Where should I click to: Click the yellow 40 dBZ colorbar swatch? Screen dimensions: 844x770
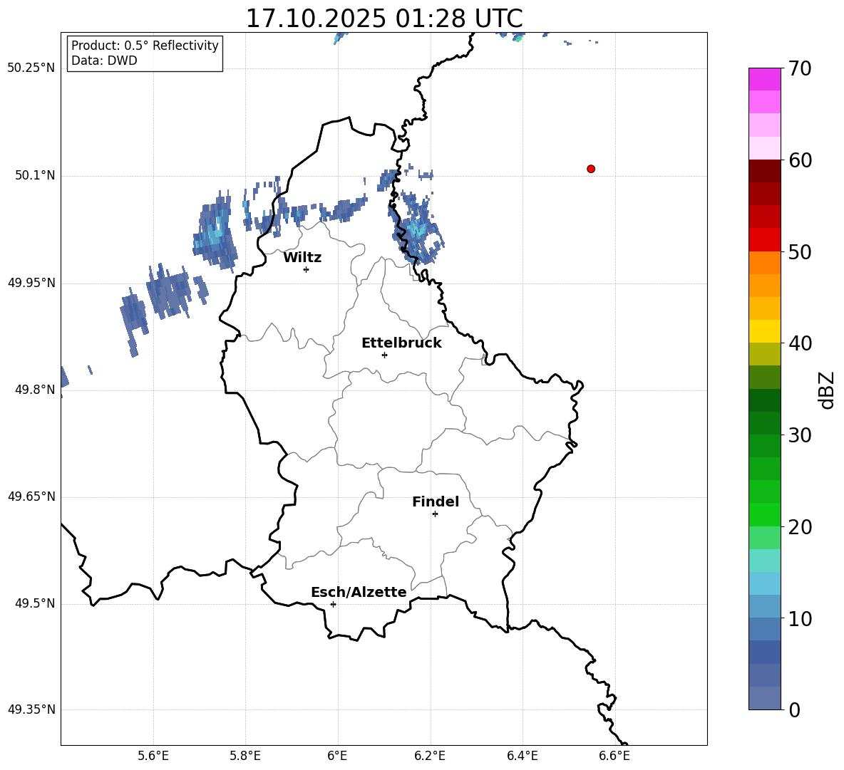click(764, 331)
